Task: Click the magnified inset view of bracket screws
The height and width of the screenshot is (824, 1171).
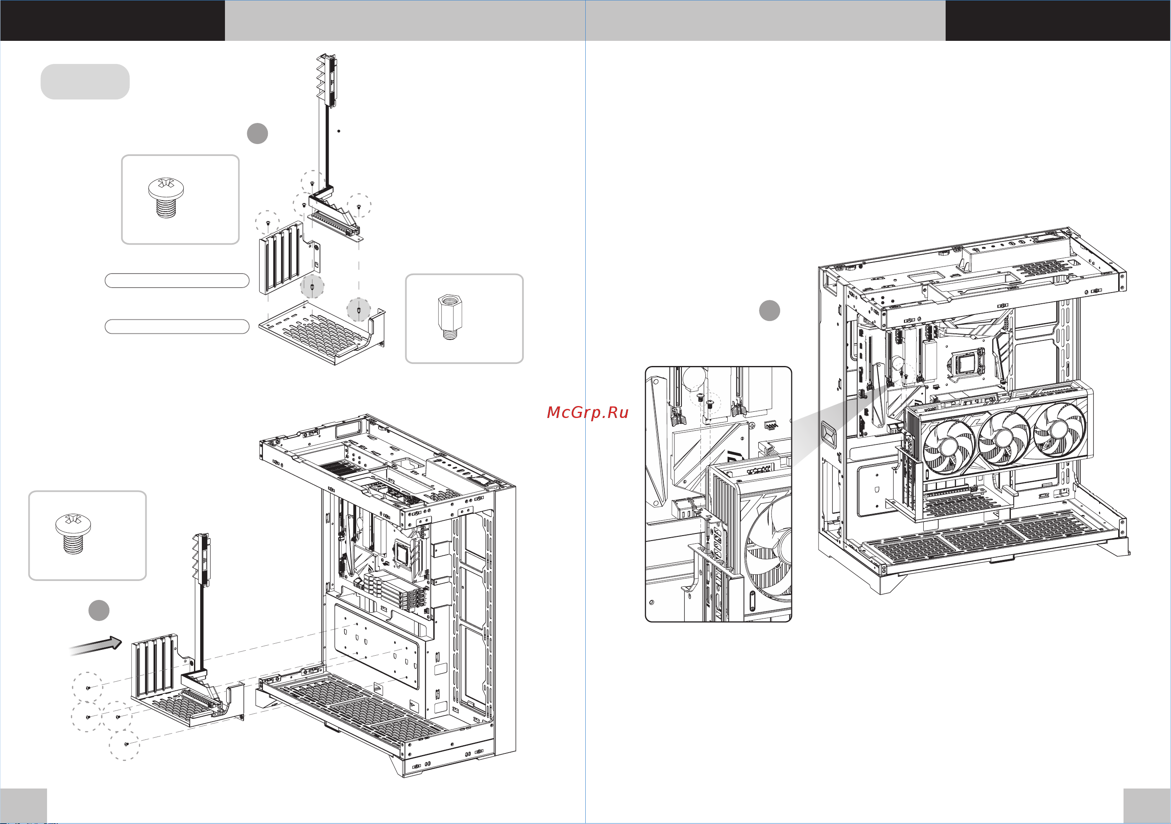Action: click(719, 494)
